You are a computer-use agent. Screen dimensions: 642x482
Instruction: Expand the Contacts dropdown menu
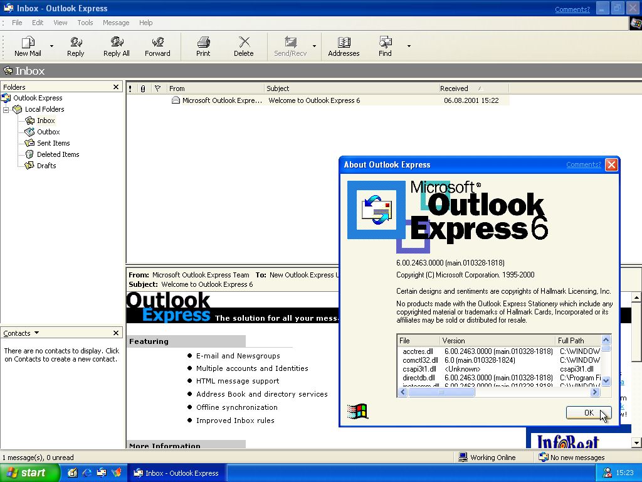click(36, 333)
